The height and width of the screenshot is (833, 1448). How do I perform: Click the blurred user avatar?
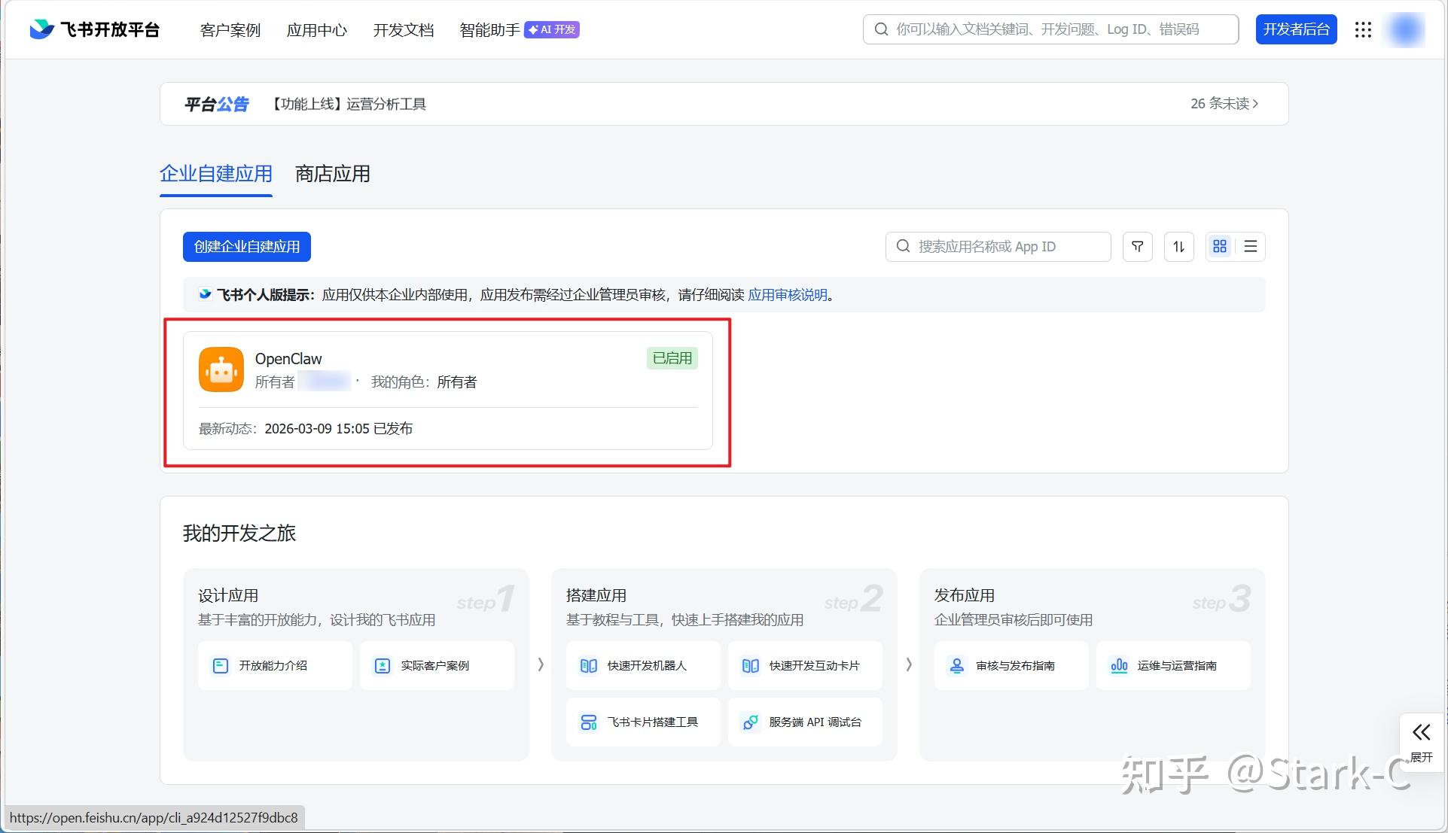click(1405, 29)
